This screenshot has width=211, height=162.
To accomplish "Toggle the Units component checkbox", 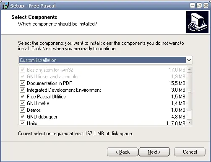I will click(x=22, y=123).
